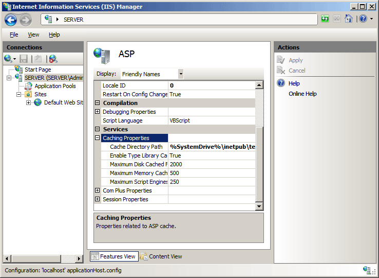Image resolution: width=379 pixels, height=278 pixels.
Task: Click the Back navigation arrow button
Action: point(11,20)
